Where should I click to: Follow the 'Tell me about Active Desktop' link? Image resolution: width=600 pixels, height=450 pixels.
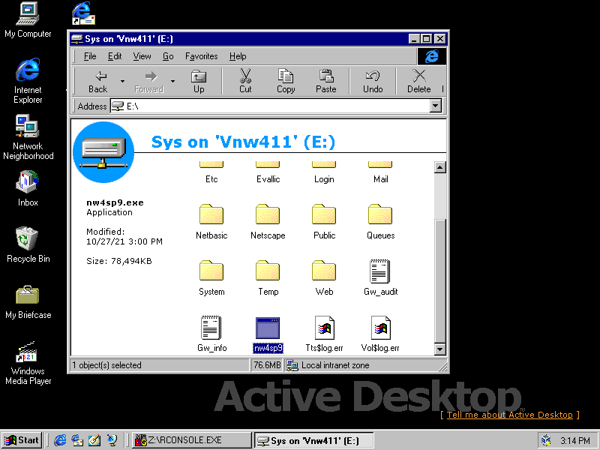510,415
